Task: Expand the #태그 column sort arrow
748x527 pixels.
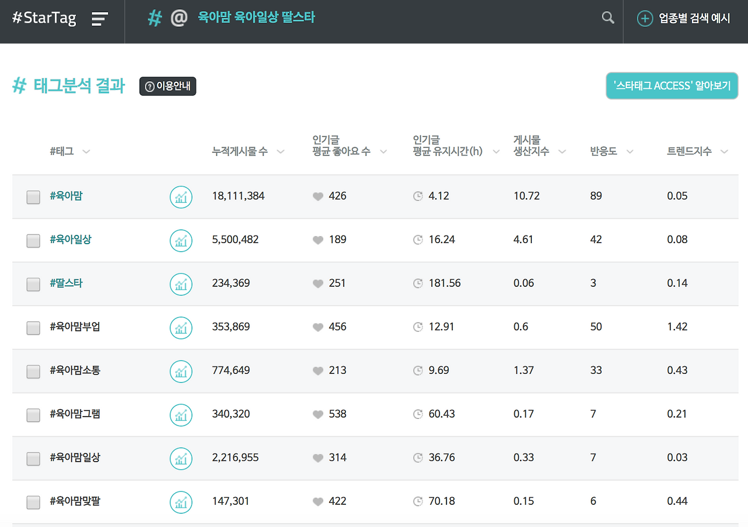Action: click(86, 152)
